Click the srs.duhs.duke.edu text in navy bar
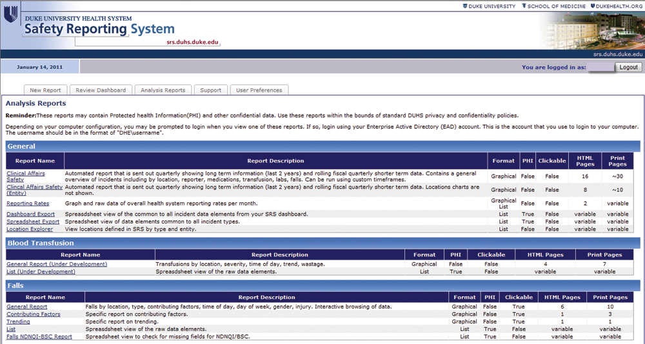645x344 pixels. 617,54
